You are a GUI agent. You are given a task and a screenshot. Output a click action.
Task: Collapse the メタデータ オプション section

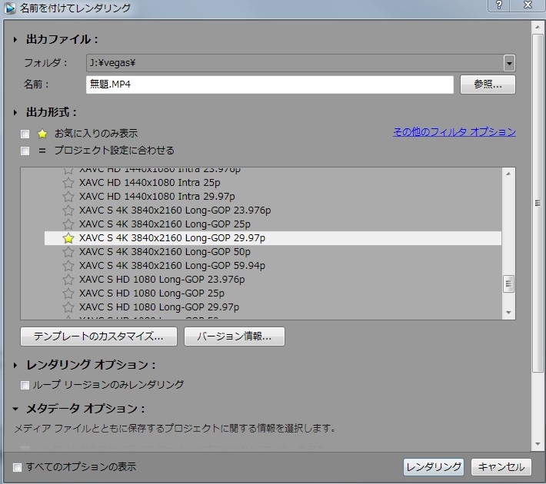(15, 409)
